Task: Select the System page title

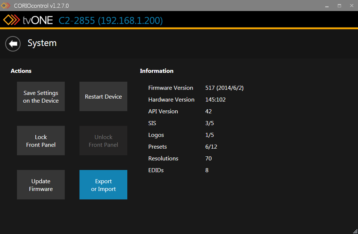Action: 42,43
